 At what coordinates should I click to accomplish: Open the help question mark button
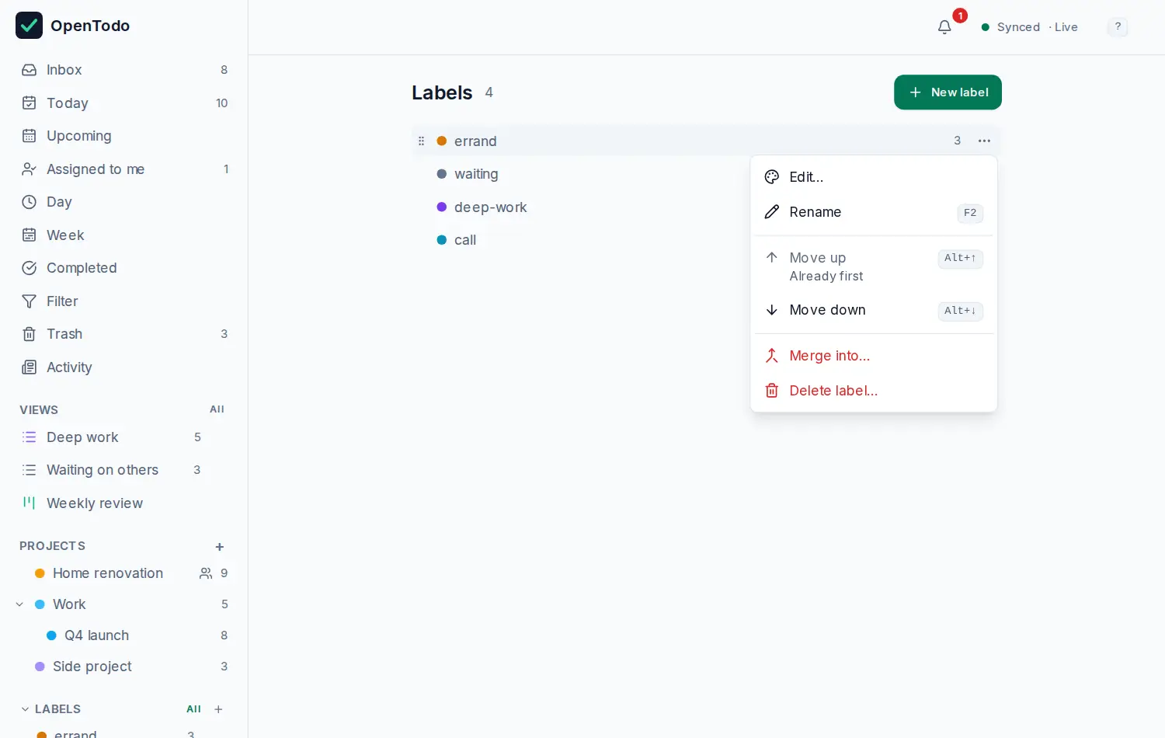coord(1118,27)
